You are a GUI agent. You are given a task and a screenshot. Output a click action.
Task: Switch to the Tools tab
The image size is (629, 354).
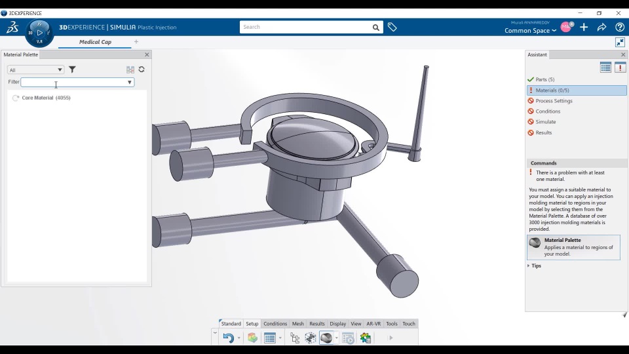(392, 323)
